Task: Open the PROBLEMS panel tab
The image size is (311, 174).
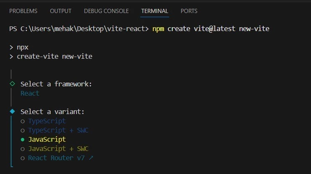Action: [x=23, y=11]
